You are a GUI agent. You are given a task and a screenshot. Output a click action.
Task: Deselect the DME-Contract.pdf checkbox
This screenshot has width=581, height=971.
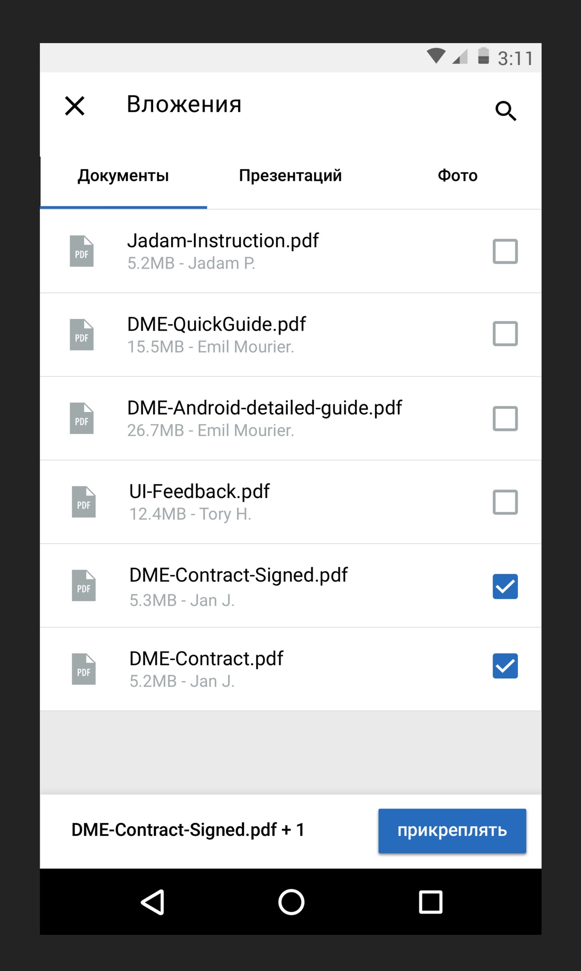coord(505,666)
